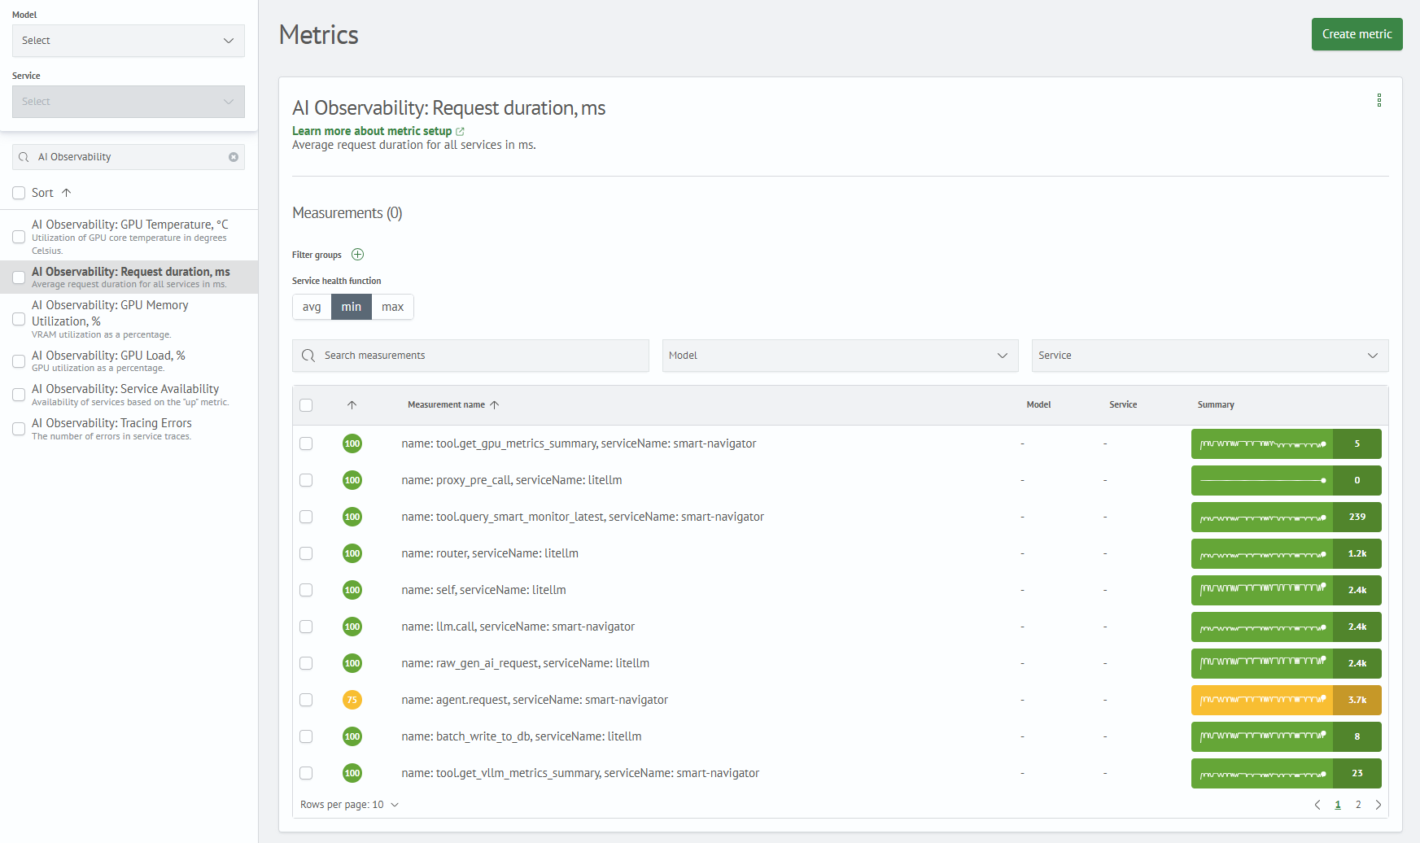Go to page 1 of measurements

1338,805
